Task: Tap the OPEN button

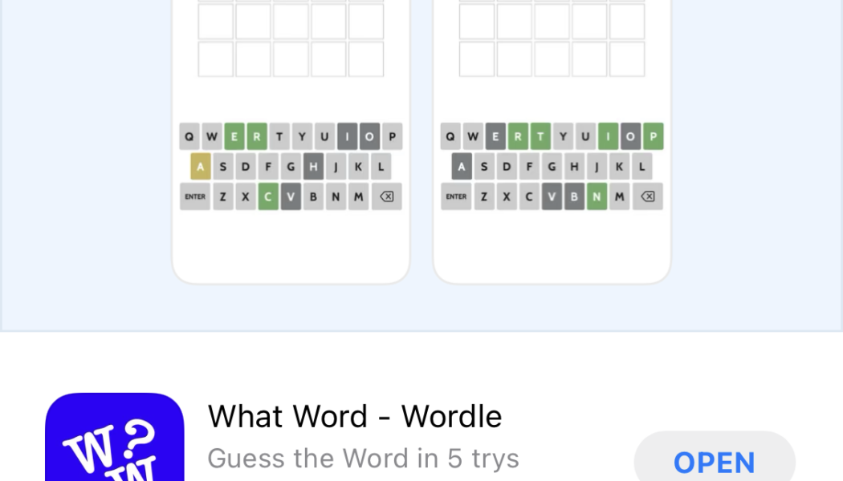Action: tap(715, 462)
